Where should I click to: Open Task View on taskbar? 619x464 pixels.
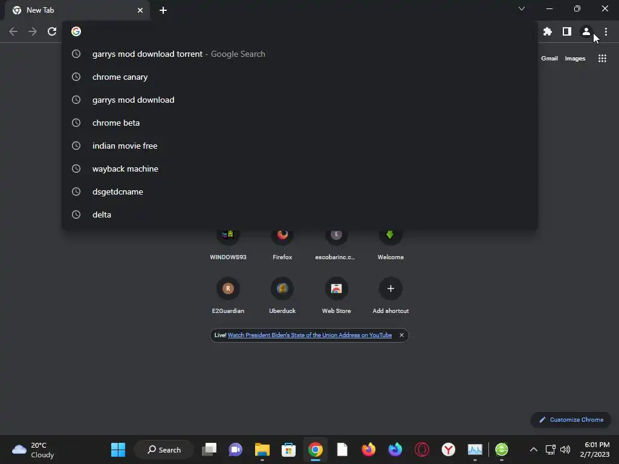point(209,449)
